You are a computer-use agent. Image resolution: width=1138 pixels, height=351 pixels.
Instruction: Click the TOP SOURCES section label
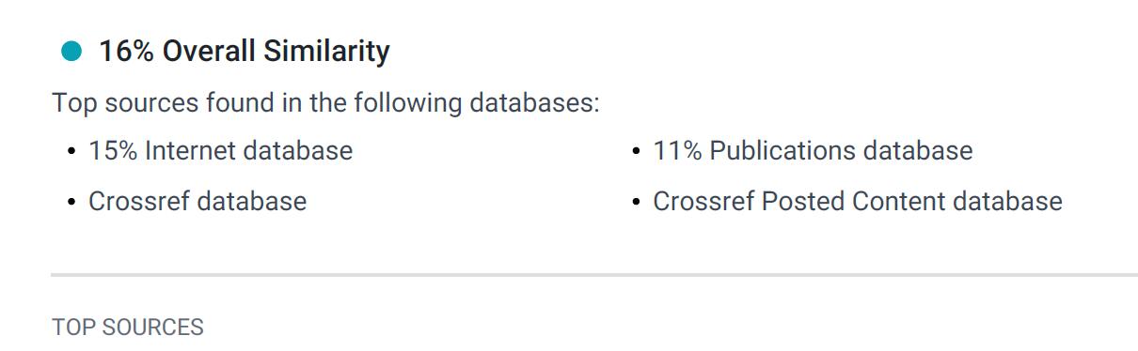coord(128,328)
